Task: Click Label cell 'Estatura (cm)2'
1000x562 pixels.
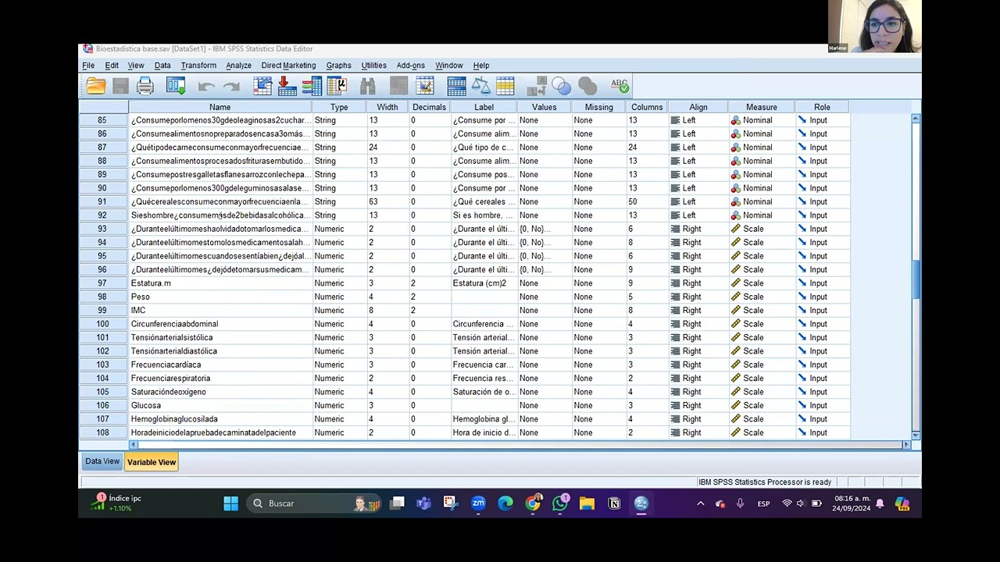Action: click(484, 283)
